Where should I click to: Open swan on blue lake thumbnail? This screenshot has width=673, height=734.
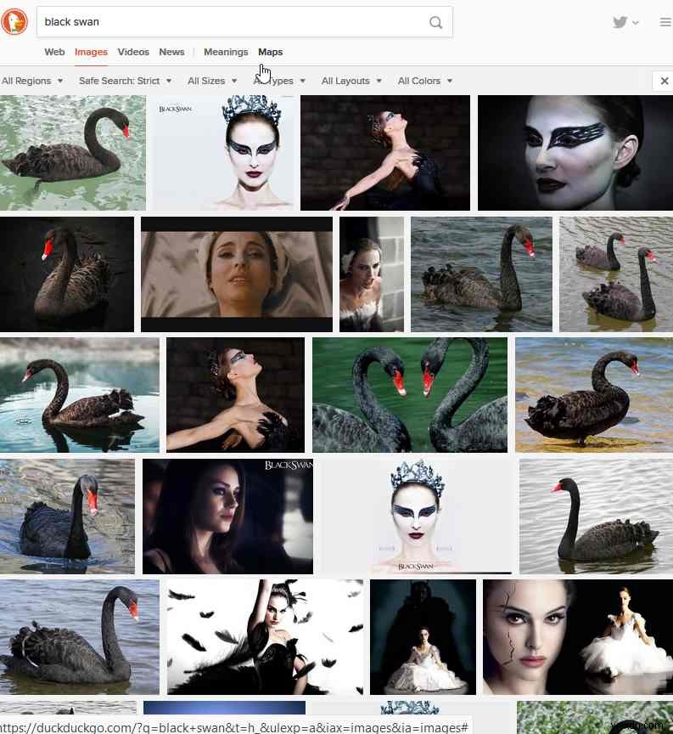click(80, 395)
